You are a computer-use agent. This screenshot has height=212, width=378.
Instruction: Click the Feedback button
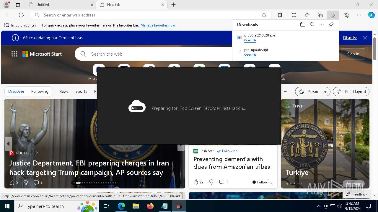point(356,194)
